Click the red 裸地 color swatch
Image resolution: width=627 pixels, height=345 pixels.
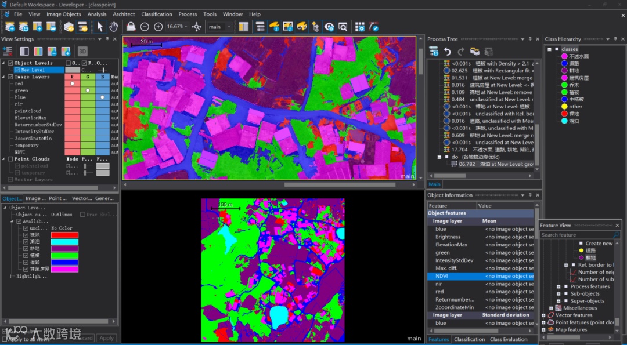click(64, 235)
